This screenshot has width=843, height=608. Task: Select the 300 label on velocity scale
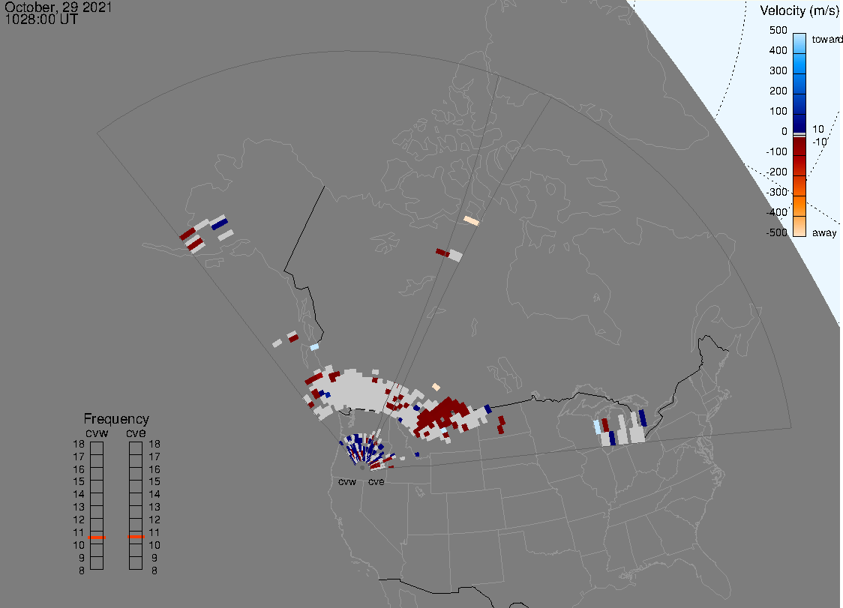[x=778, y=71]
